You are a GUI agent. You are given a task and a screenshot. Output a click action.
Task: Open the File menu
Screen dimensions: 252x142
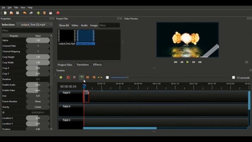click(4, 7)
